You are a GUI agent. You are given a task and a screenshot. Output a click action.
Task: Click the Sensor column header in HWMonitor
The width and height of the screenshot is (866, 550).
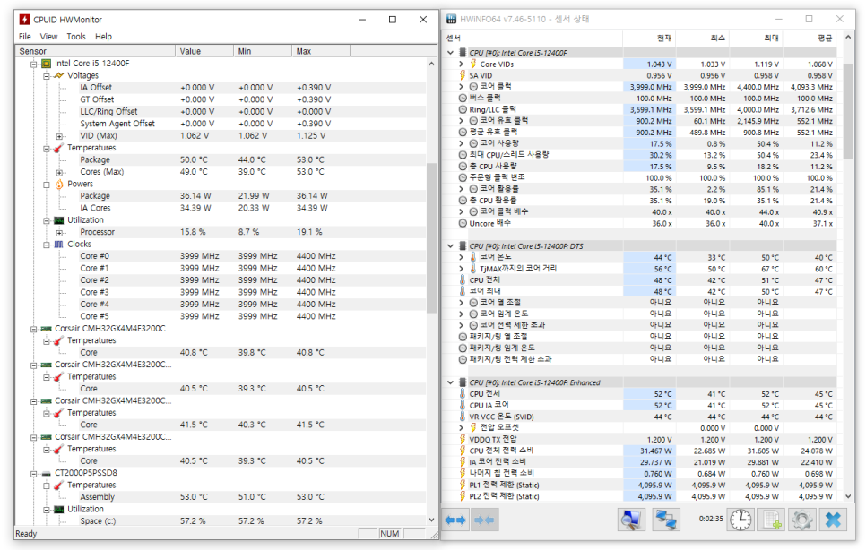point(96,51)
